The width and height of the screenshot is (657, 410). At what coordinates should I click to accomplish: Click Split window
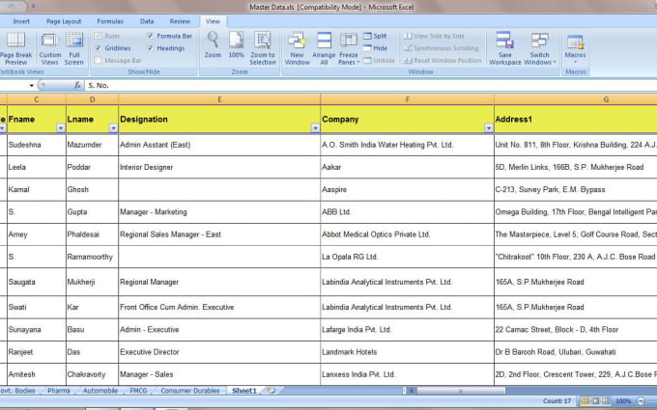click(375, 36)
